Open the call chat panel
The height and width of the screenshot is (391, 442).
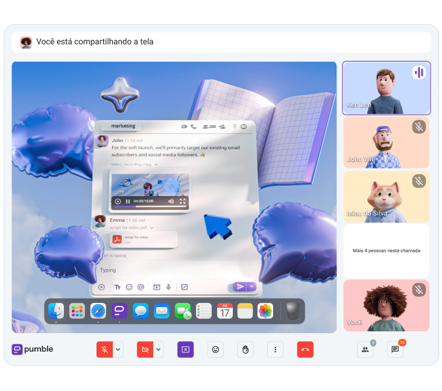[x=396, y=349]
